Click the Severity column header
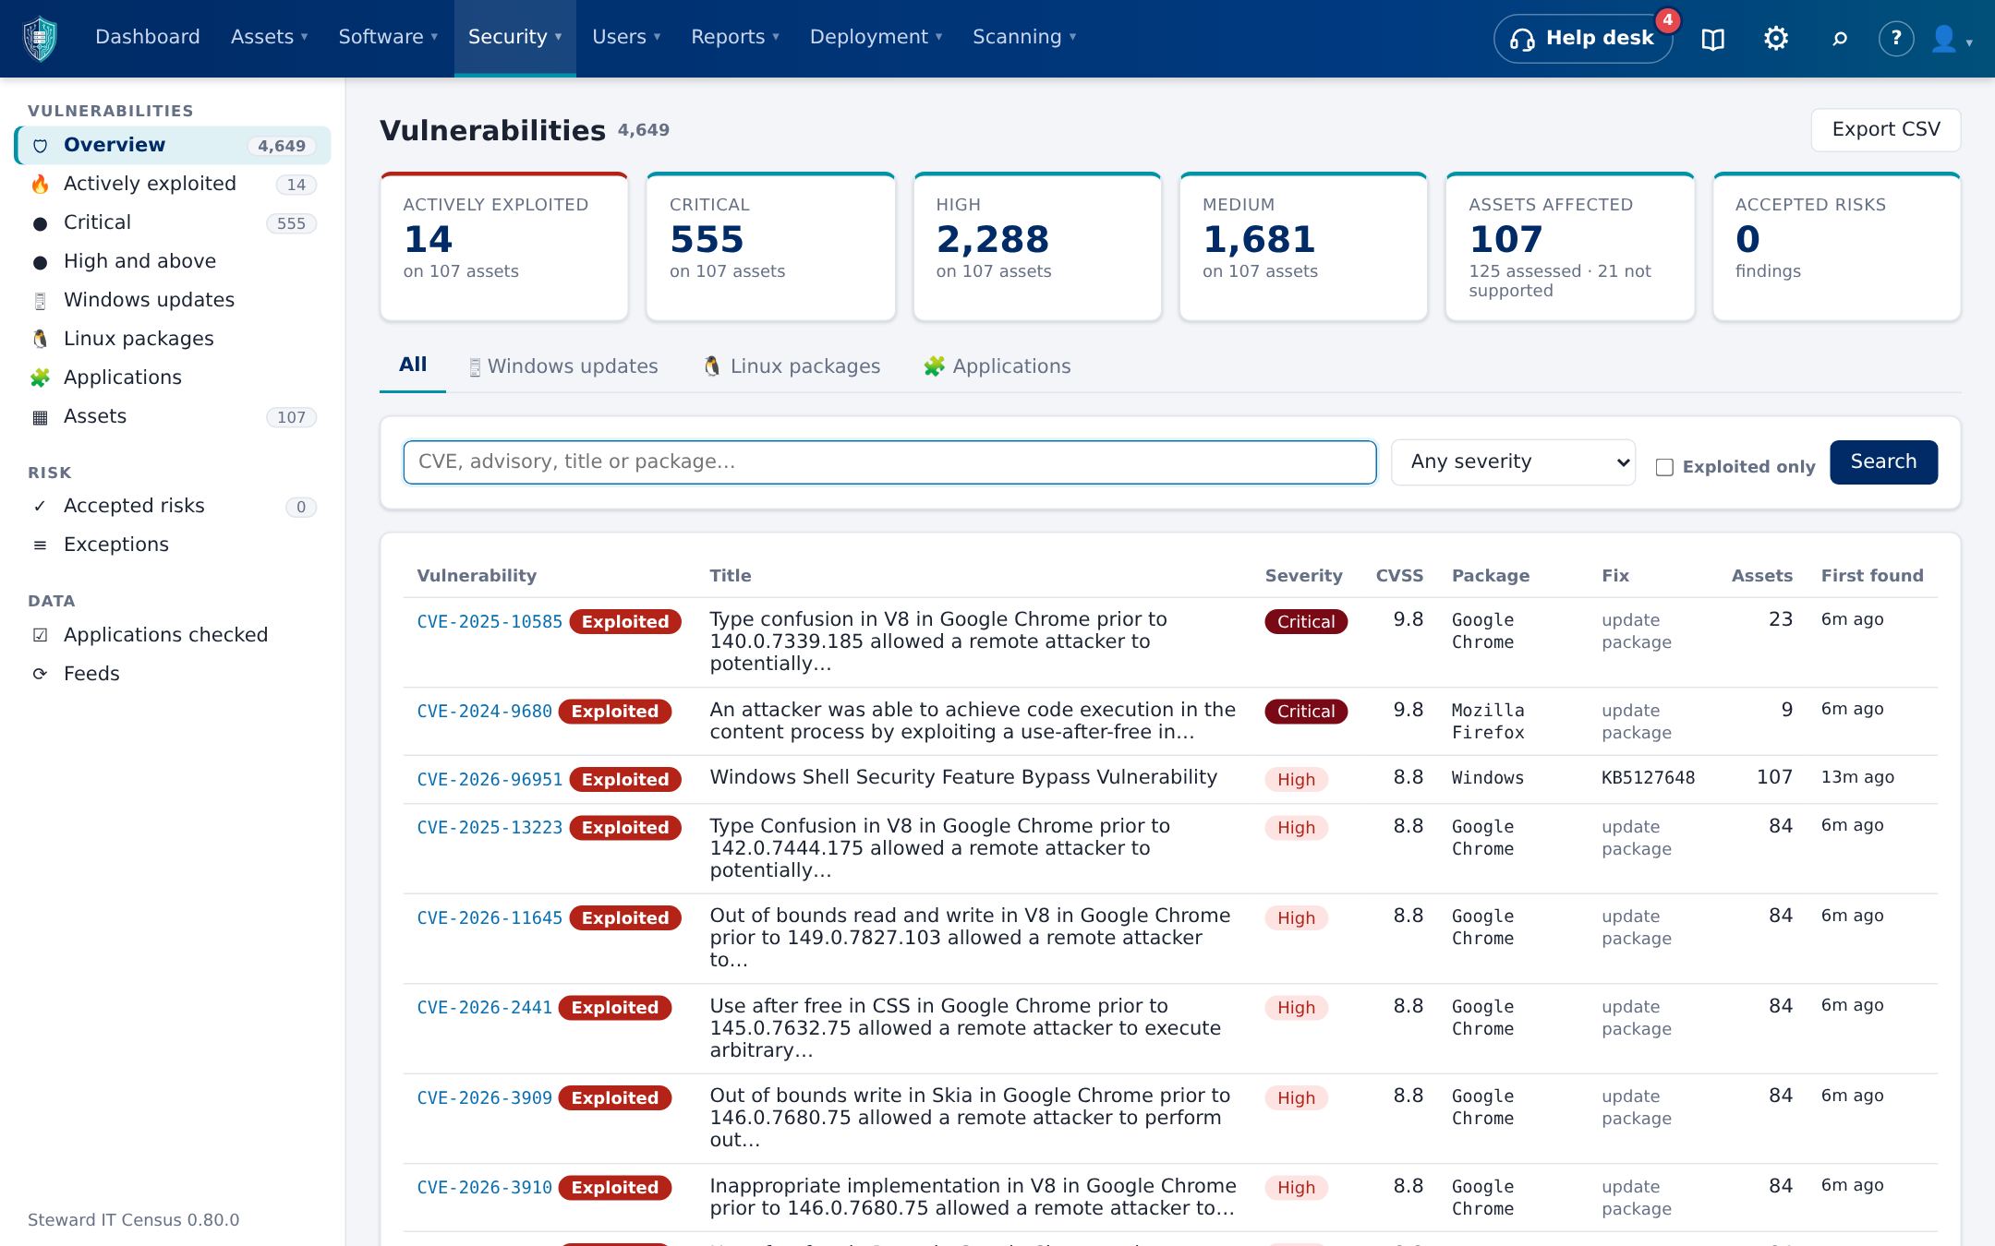The height and width of the screenshot is (1246, 1995). pyautogui.click(x=1303, y=576)
